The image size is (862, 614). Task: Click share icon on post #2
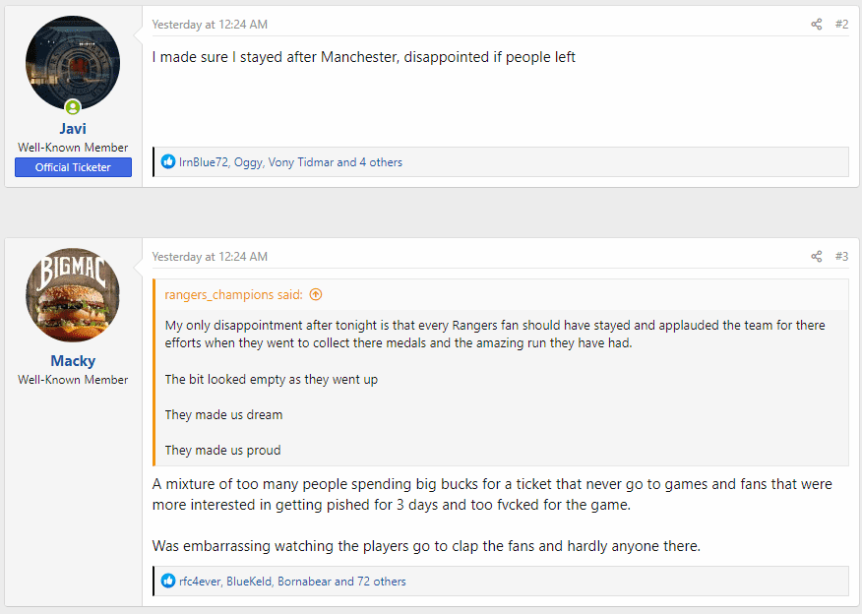click(817, 25)
